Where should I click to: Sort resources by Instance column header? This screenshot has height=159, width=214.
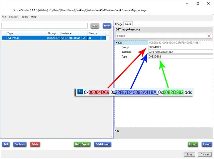[74, 33]
